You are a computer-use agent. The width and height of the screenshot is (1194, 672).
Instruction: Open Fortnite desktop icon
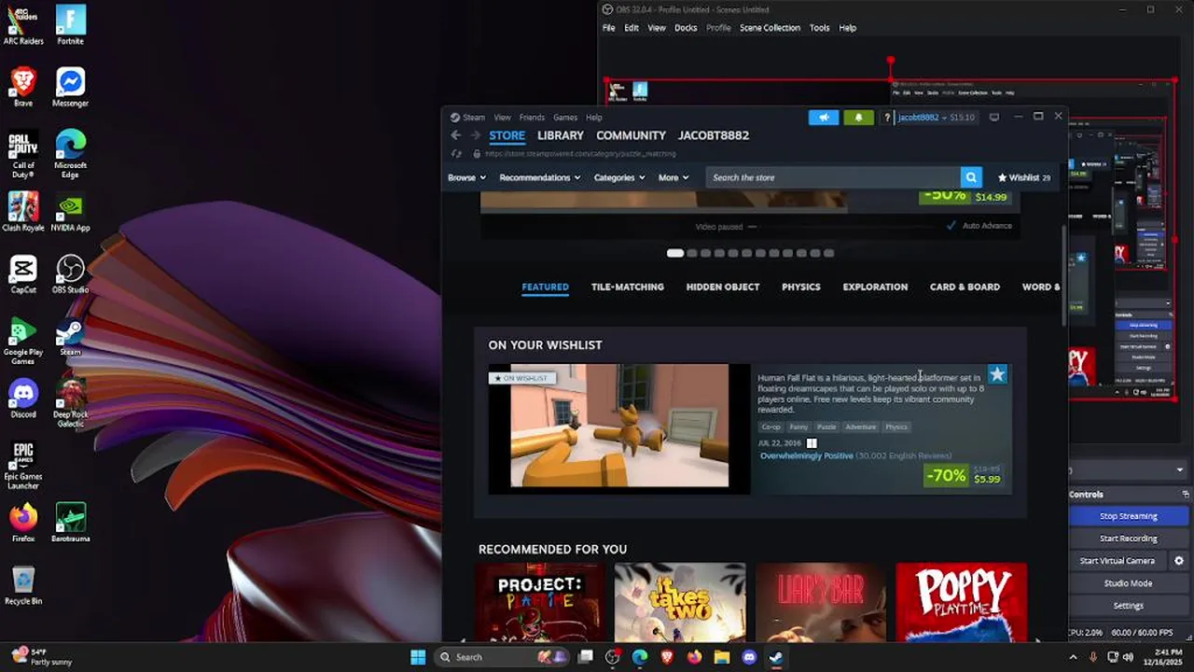coord(71,25)
